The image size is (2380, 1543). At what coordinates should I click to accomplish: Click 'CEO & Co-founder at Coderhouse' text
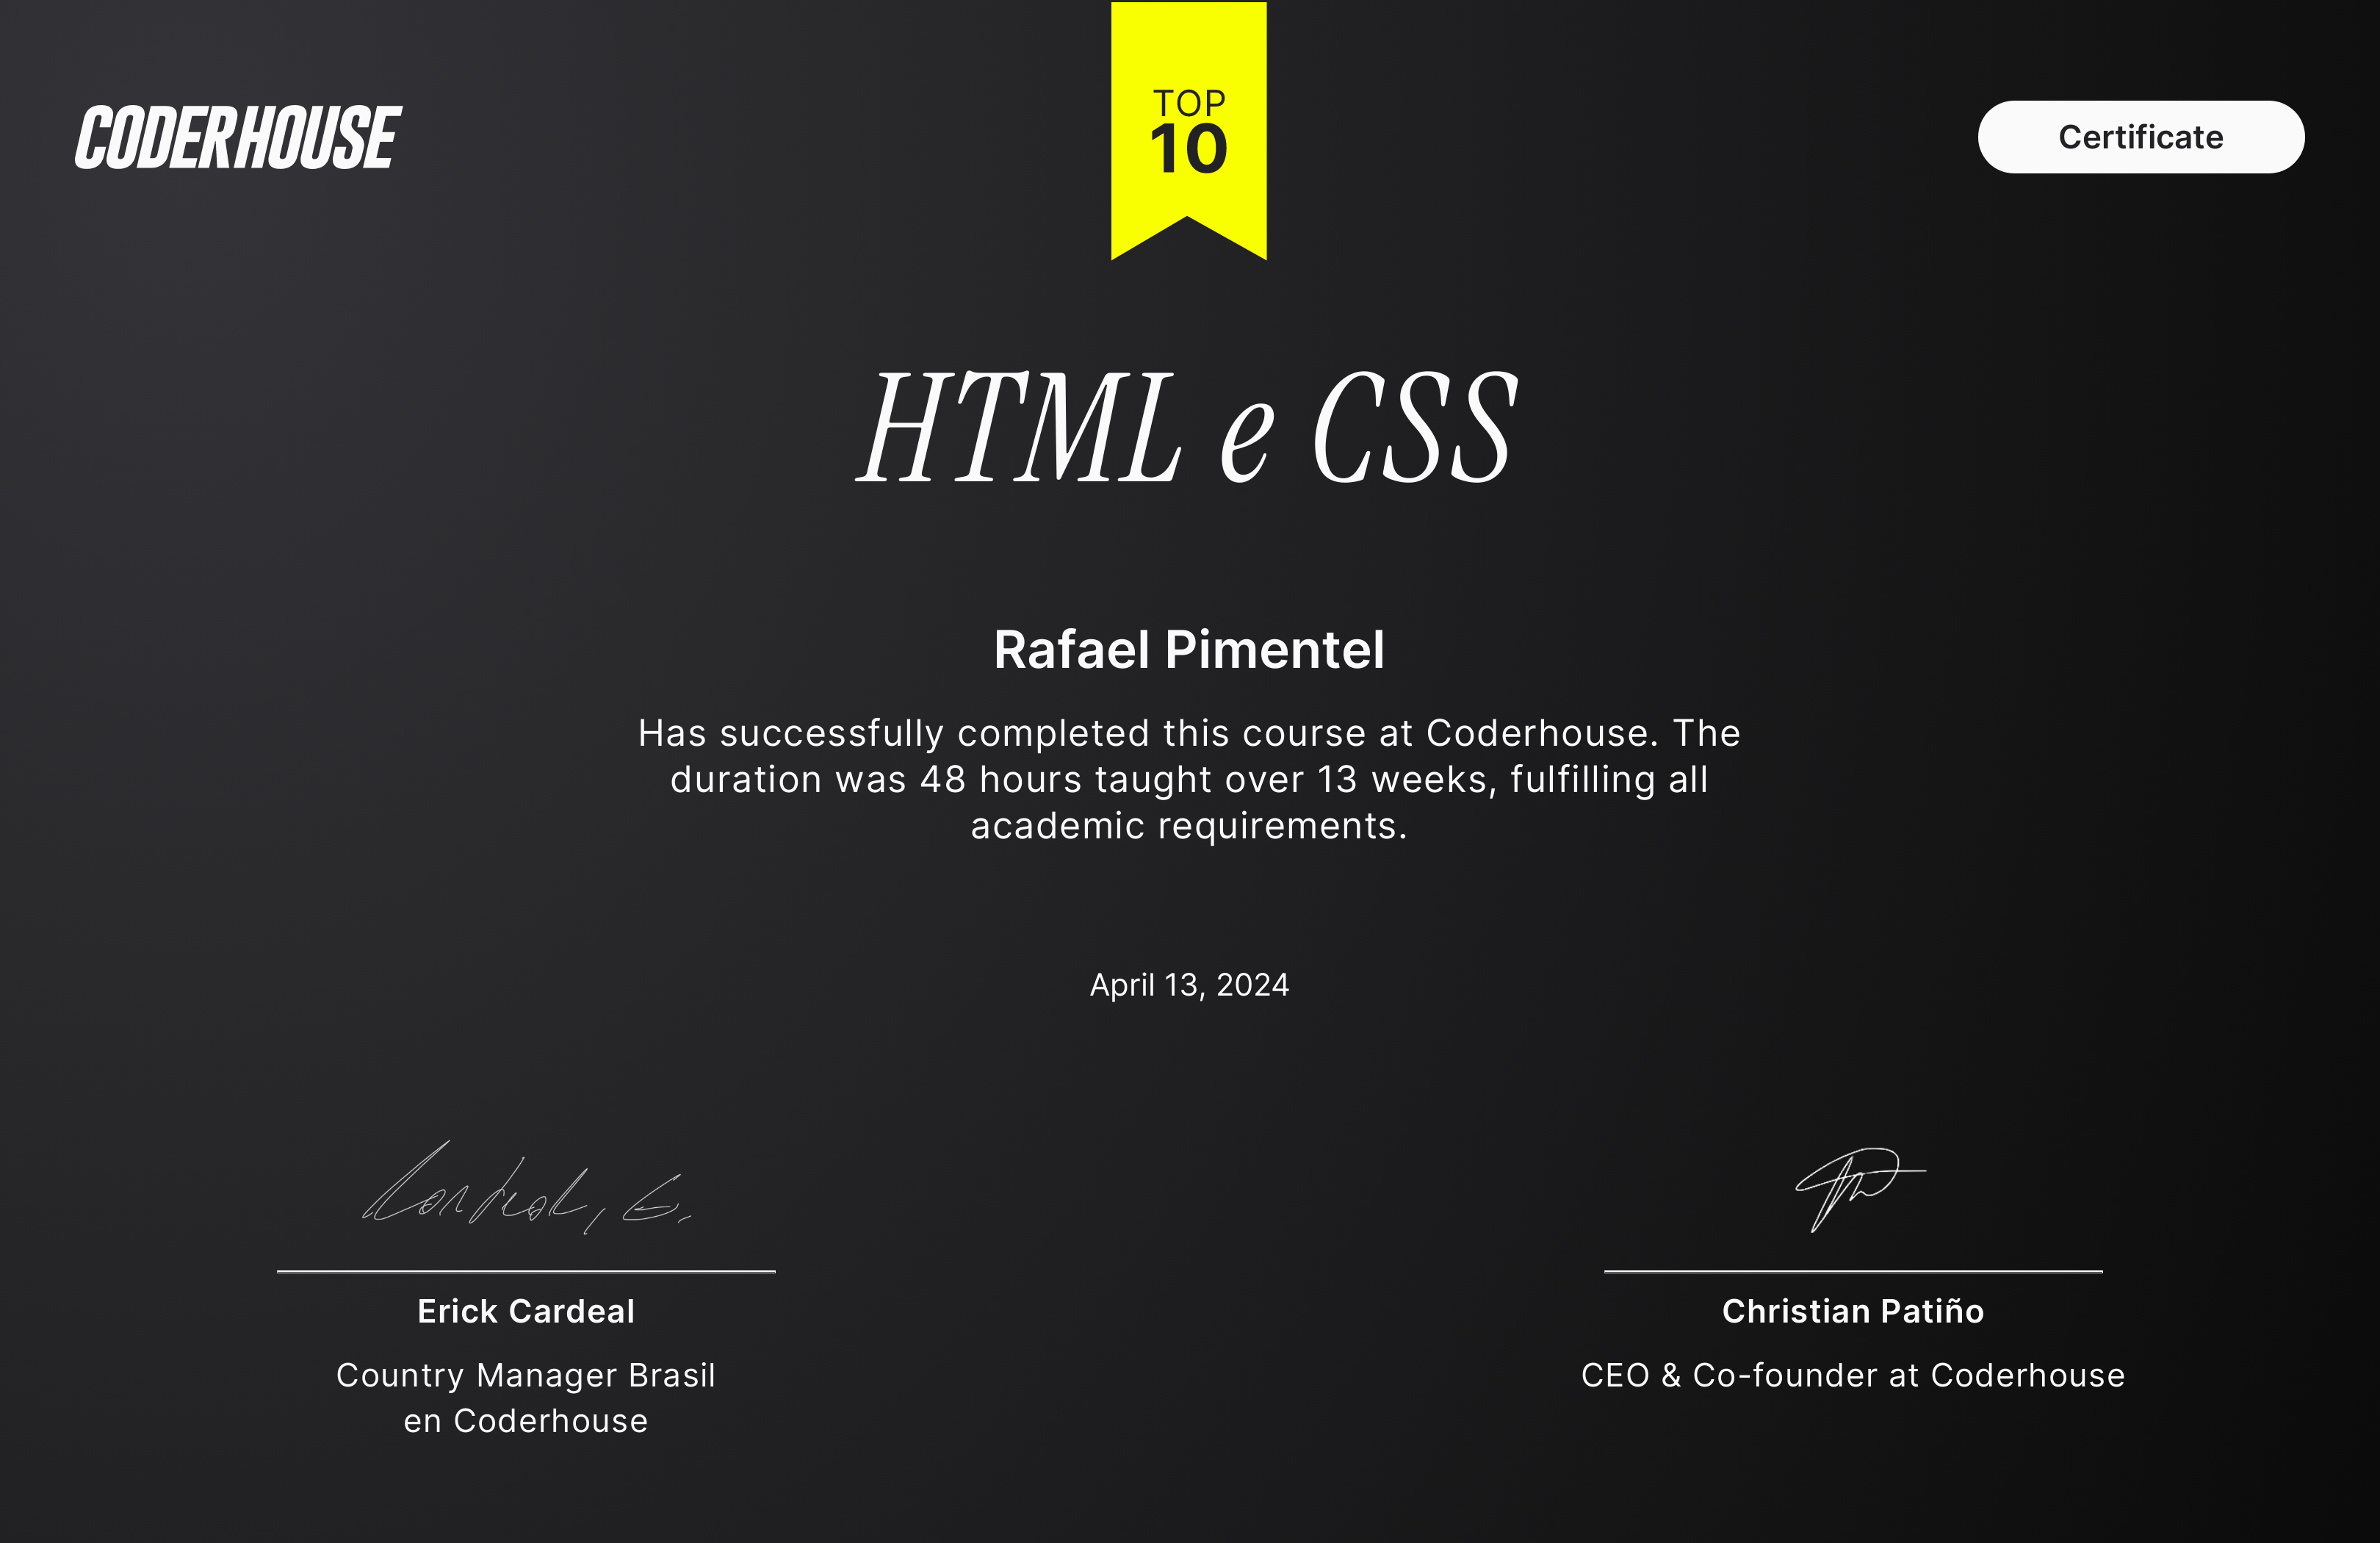(1853, 1375)
